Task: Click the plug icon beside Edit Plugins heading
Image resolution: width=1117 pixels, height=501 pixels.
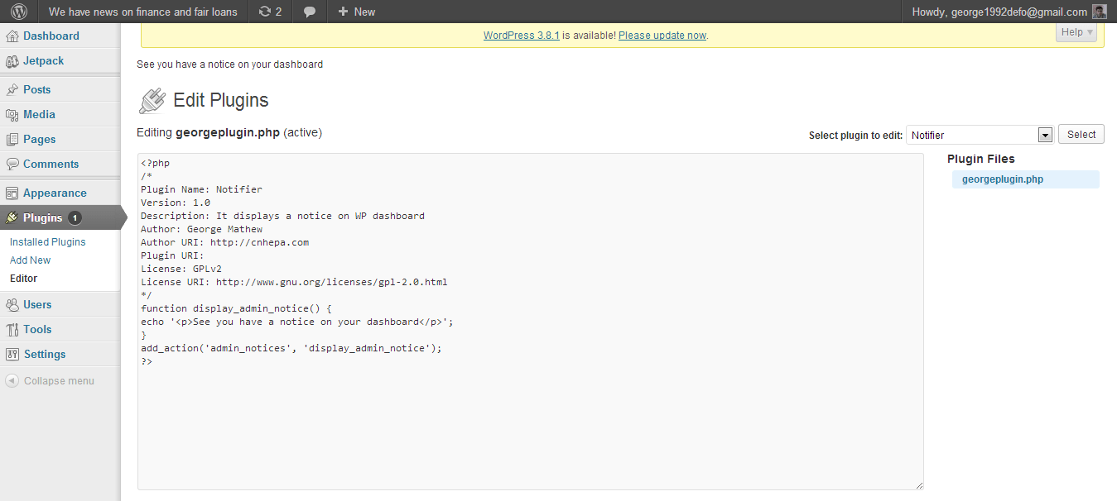Action: point(152,100)
